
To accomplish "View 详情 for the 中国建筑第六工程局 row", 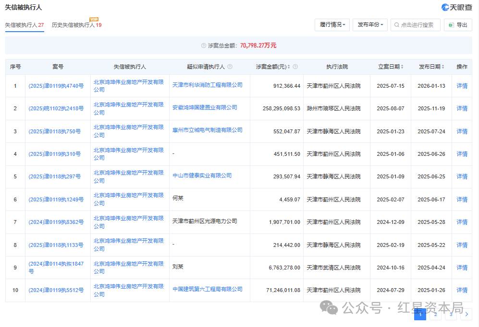I will 462,290.
